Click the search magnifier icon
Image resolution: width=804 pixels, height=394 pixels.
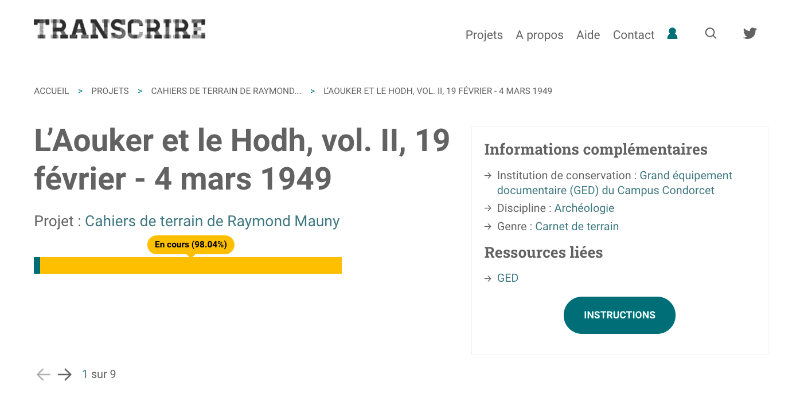tap(711, 33)
